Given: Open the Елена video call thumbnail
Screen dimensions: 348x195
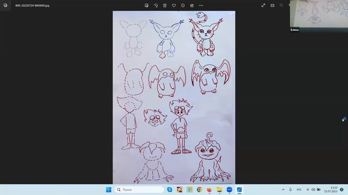Looking at the screenshot, I should [x=319, y=16].
